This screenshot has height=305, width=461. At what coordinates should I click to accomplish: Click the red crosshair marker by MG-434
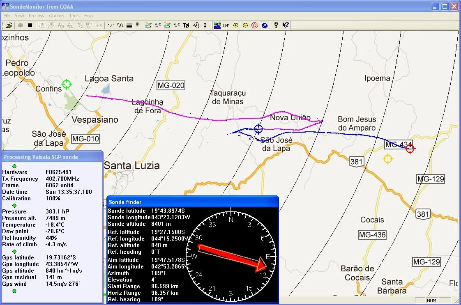[410, 149]
